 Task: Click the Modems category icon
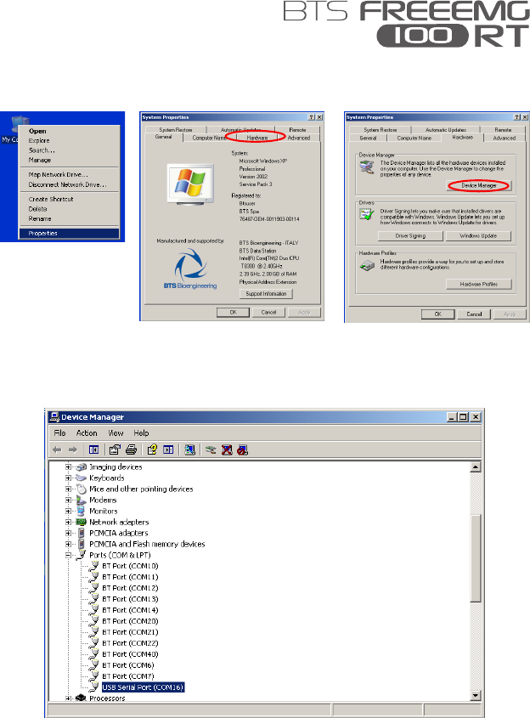(x=82, y=500)
